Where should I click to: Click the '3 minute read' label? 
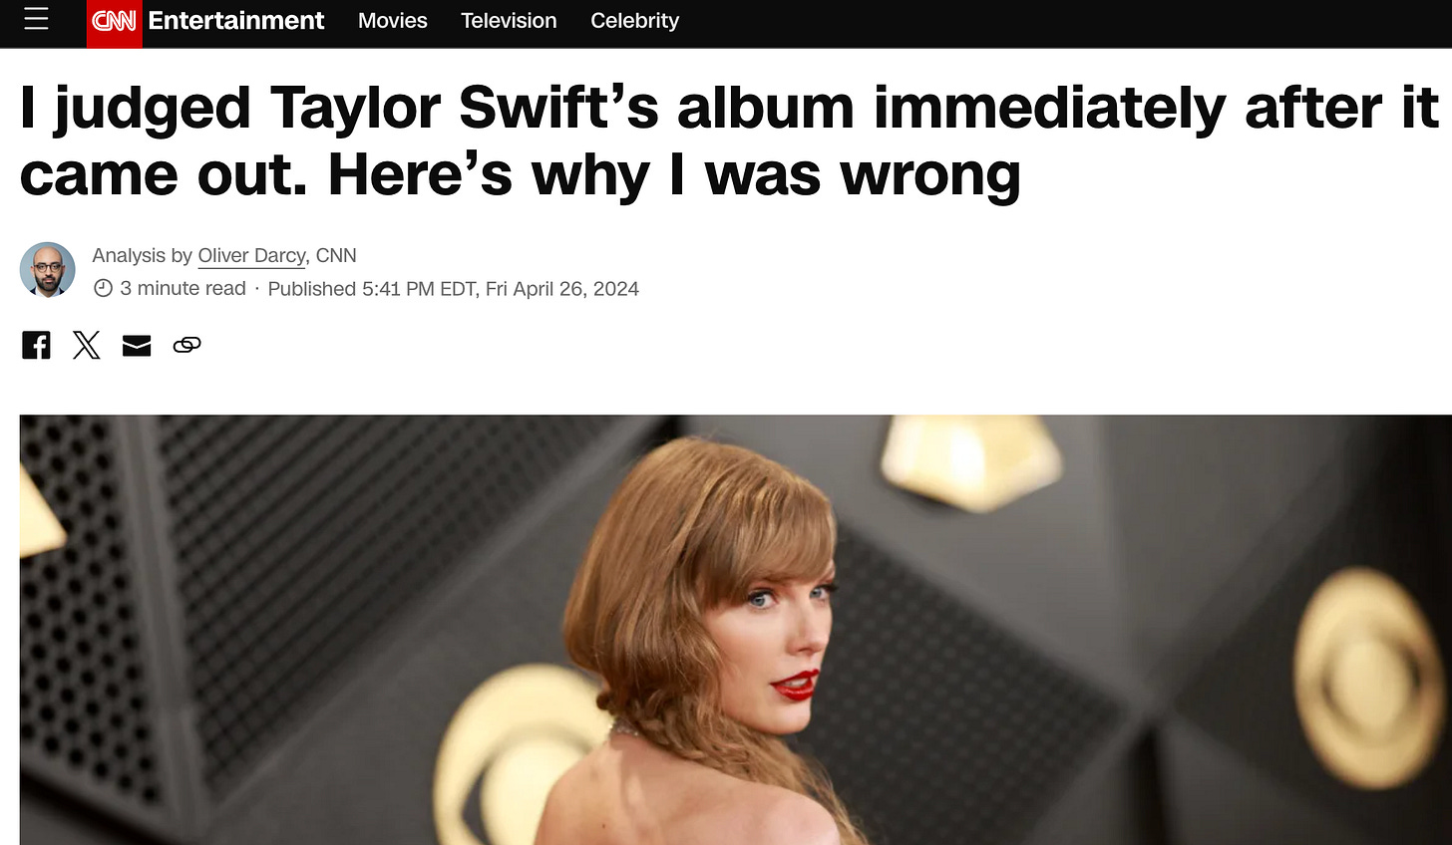(182, 289)
